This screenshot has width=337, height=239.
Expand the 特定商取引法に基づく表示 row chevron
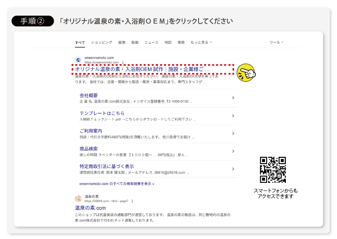pos(233,169)
